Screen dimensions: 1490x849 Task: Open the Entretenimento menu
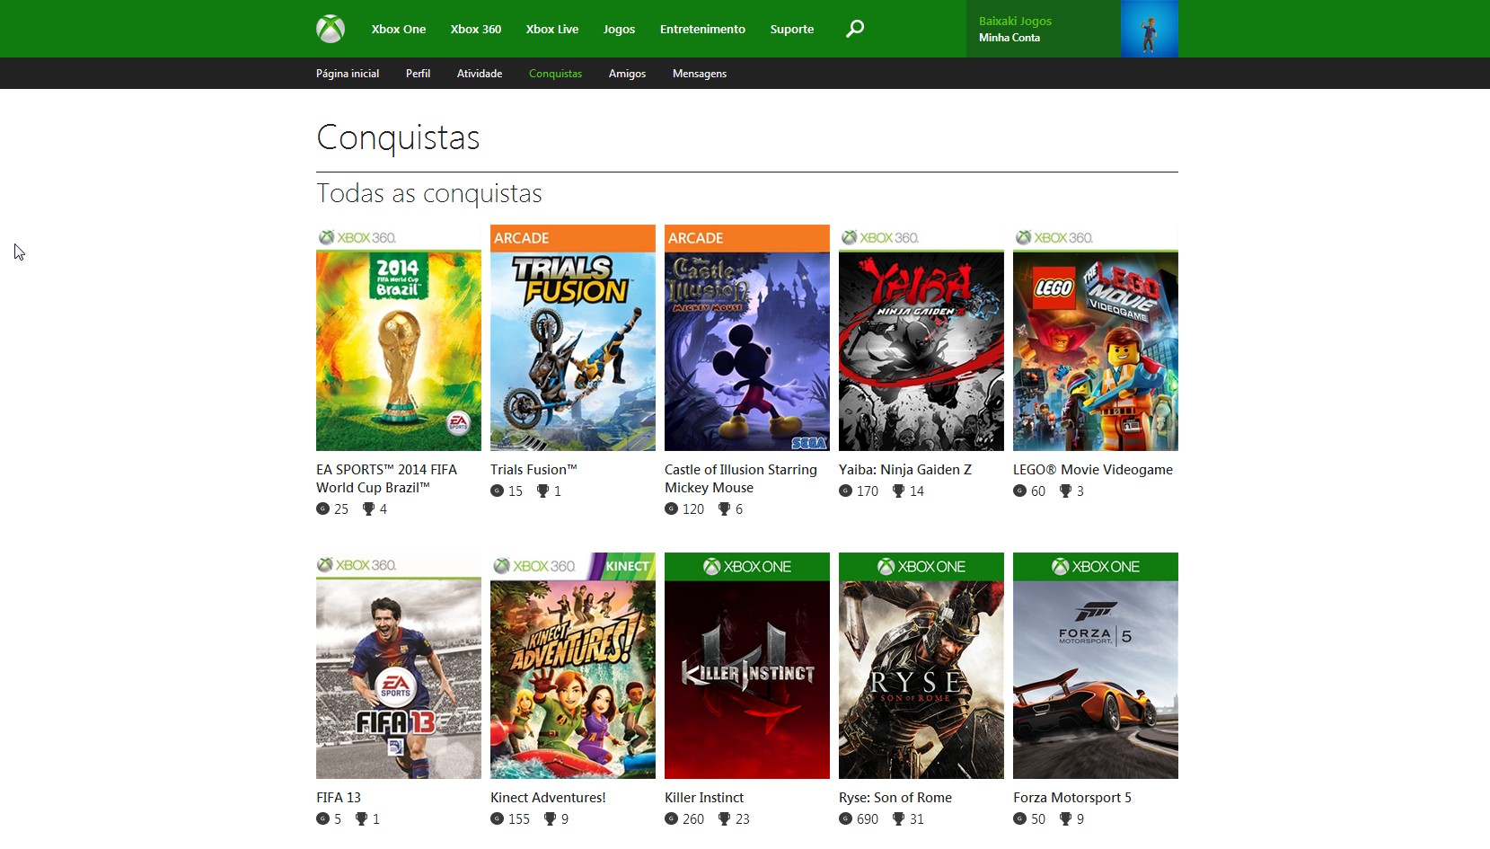[702, 29]
